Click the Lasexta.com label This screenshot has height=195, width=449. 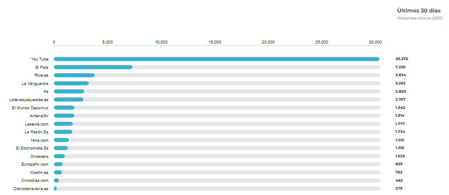click(x=37, y=124)
